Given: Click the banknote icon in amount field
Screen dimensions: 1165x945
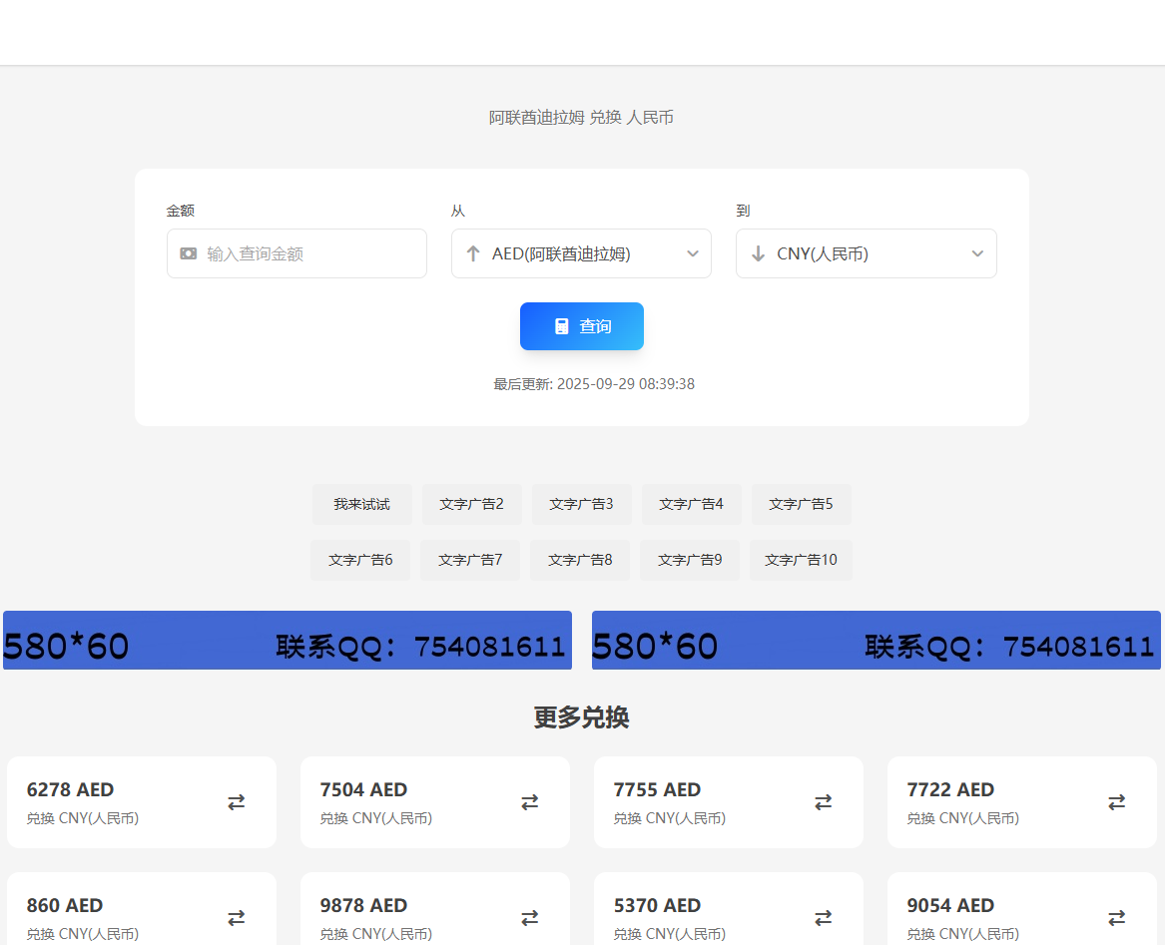Looking at the screenshot, I should (189, 254).
